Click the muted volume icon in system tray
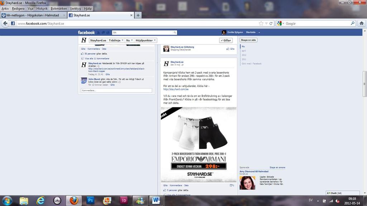This screenshot has width=367, height=206. pyautogui.click(x=338, y=201)
